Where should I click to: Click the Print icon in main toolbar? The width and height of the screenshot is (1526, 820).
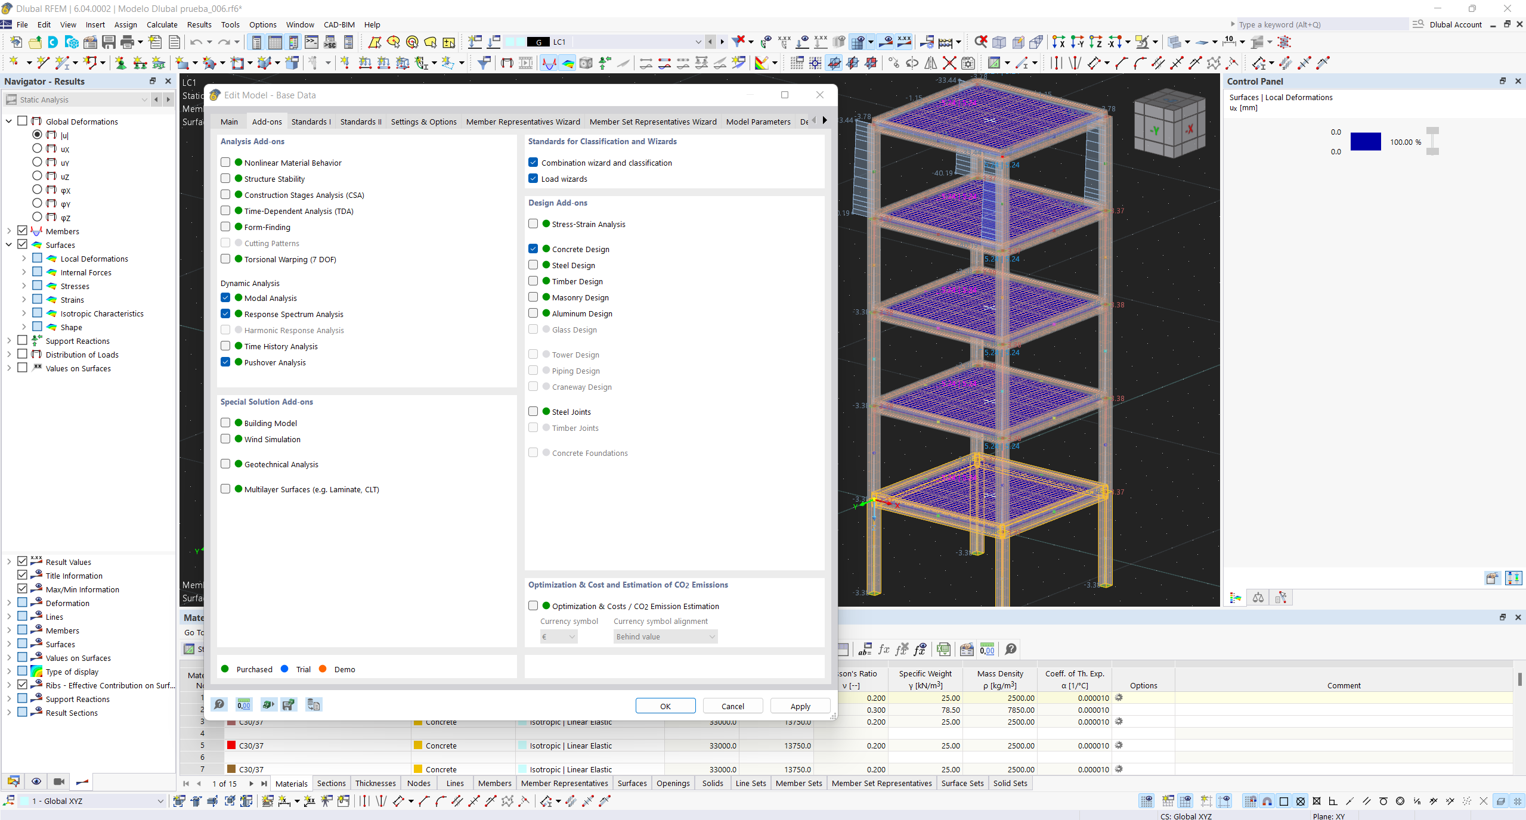(x=127, y=42)
